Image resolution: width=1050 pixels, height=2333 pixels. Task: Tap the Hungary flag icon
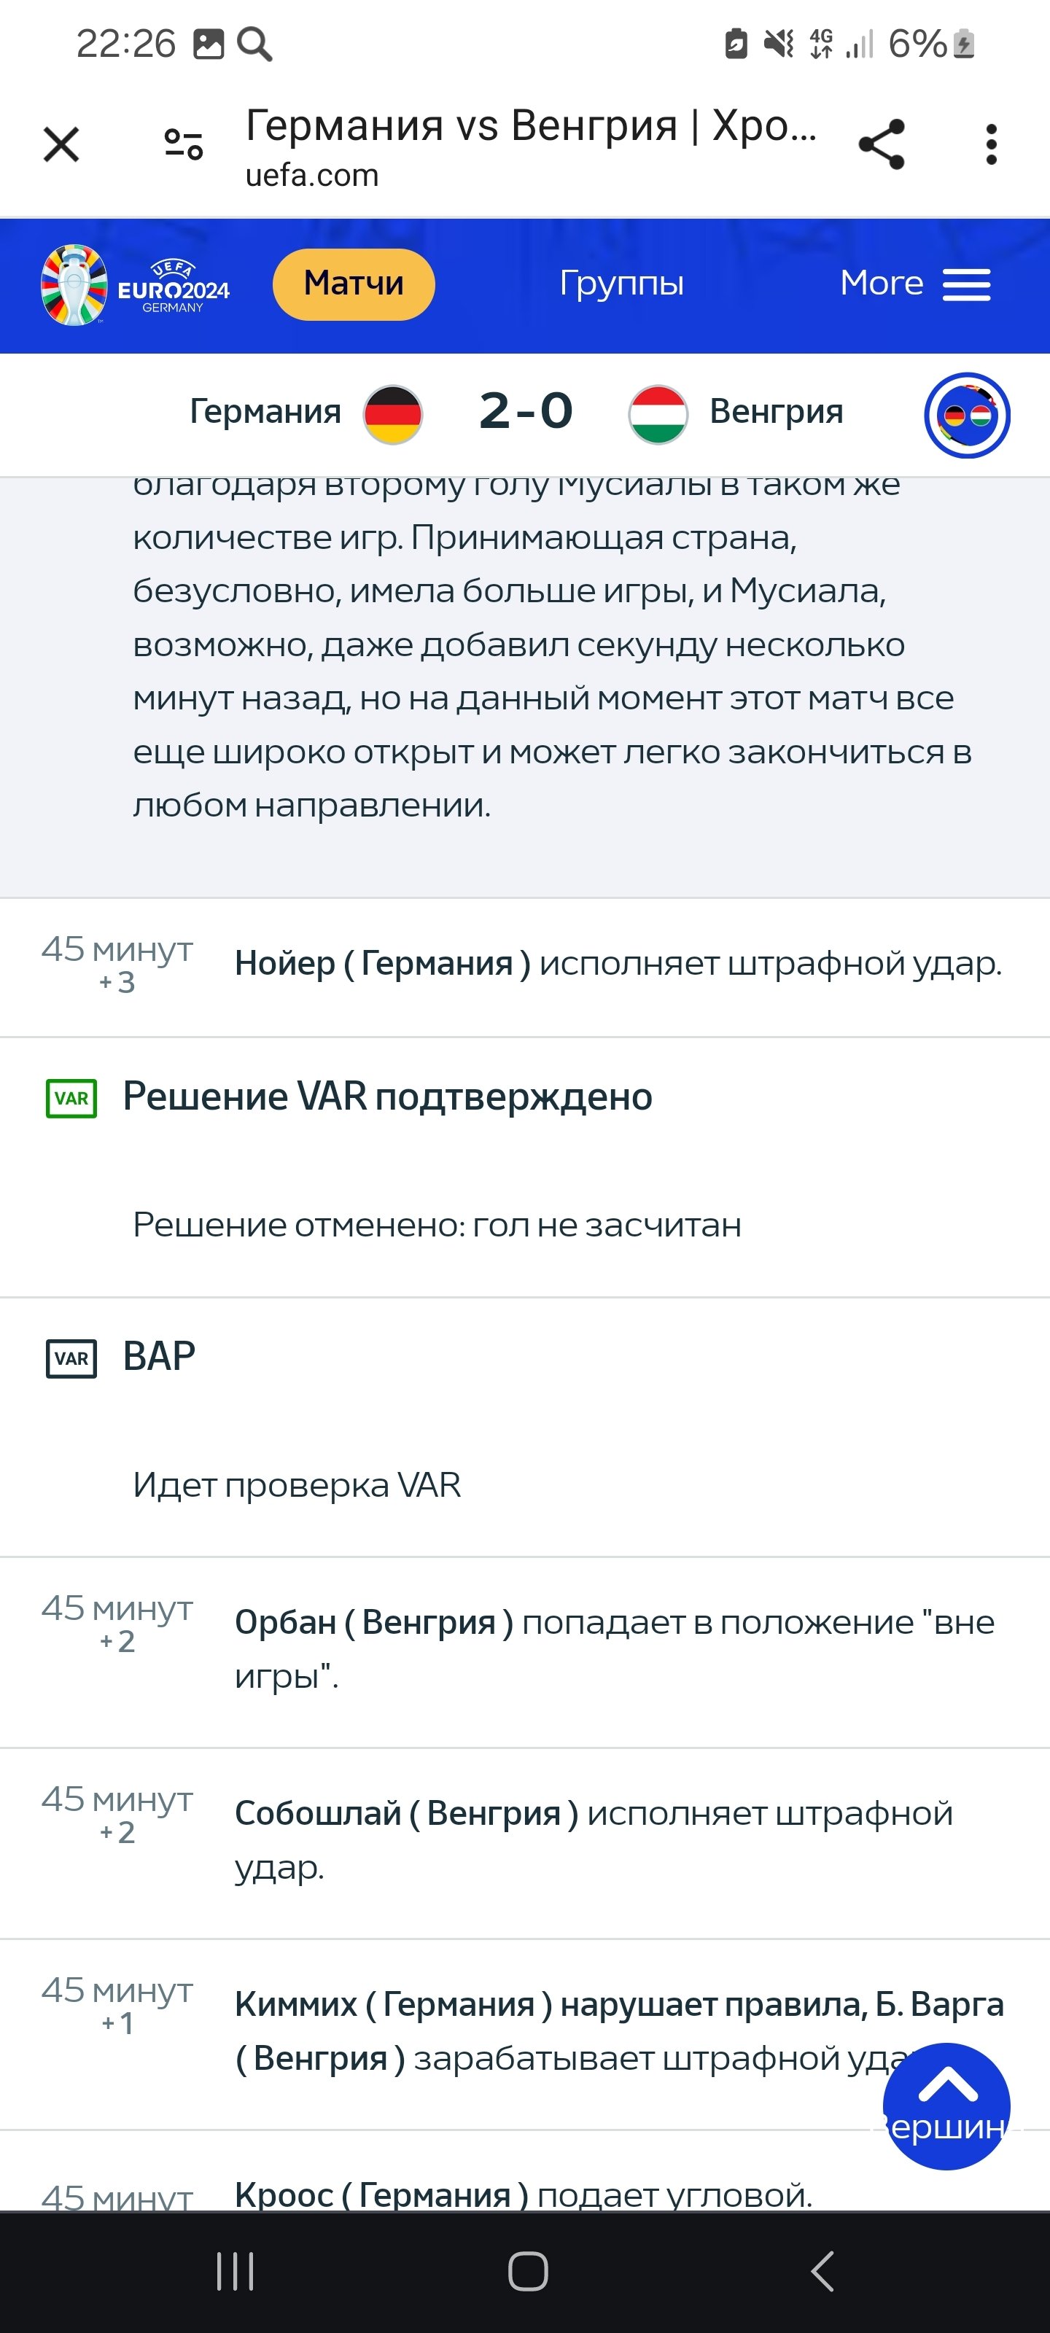click(658, 415)
